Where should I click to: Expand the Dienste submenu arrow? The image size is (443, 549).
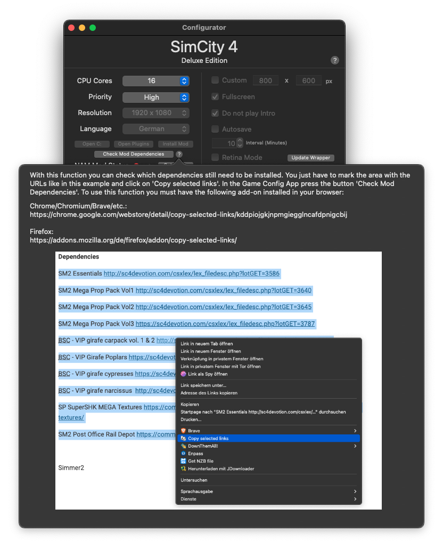(x=355, y=499)
